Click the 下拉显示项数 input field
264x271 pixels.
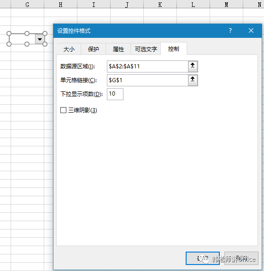[115, 94]
